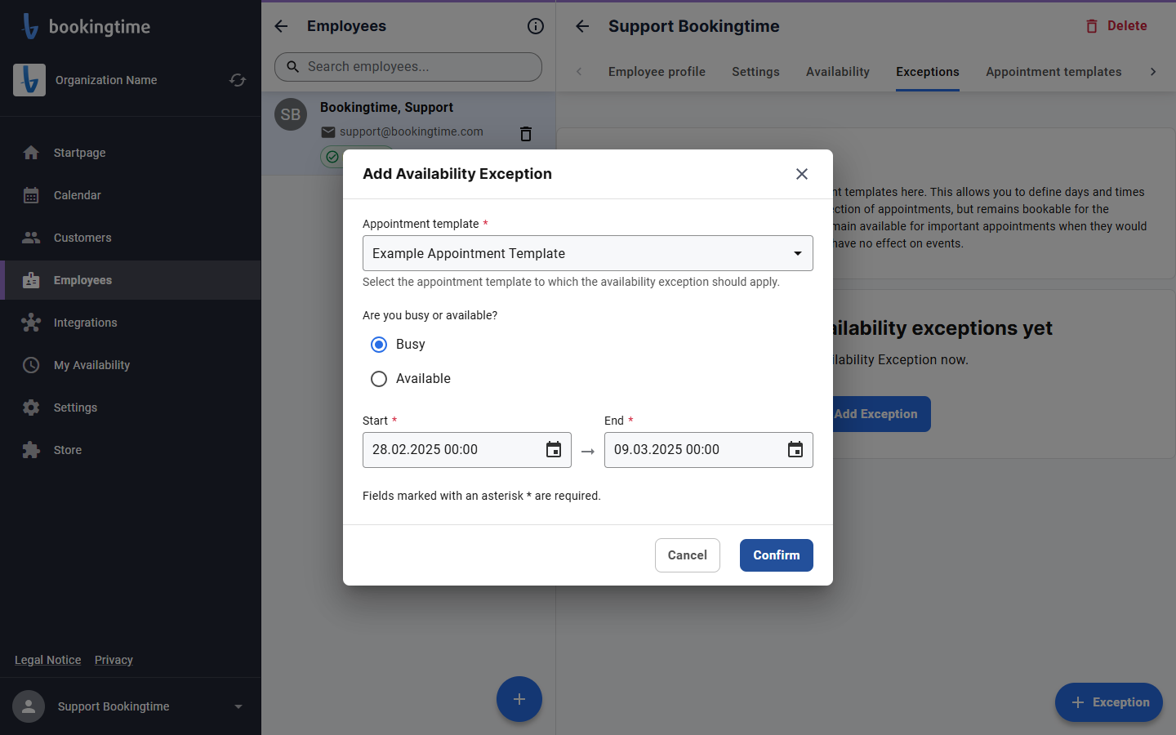
Task: Click the floating Exception button
Action: [x=1109, y=702]
